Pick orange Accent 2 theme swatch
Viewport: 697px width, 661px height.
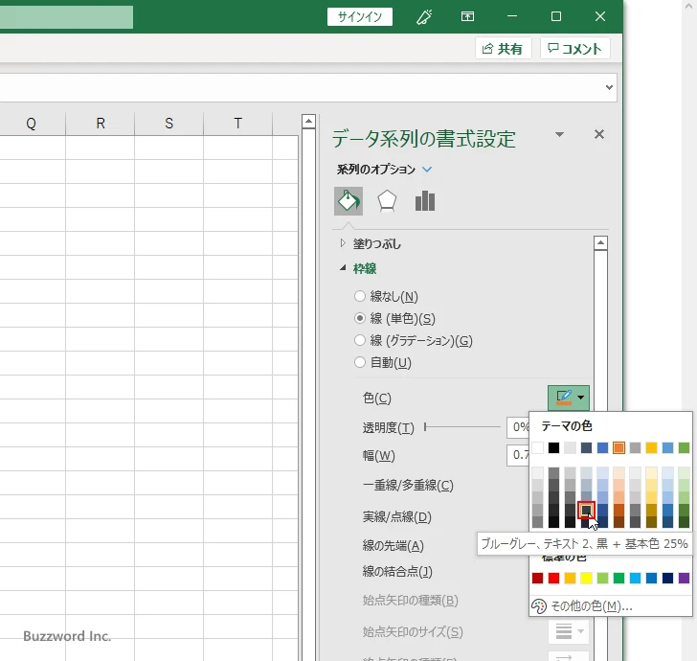click(x=618, y=447)
